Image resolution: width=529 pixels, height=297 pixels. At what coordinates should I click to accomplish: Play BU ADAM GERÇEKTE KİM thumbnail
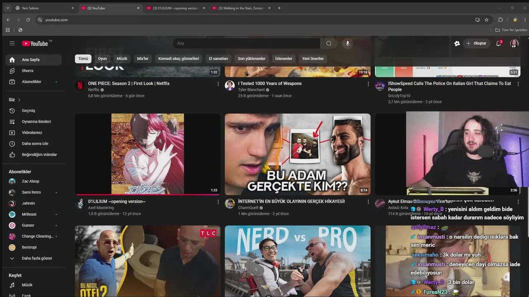tap(298, 154)
